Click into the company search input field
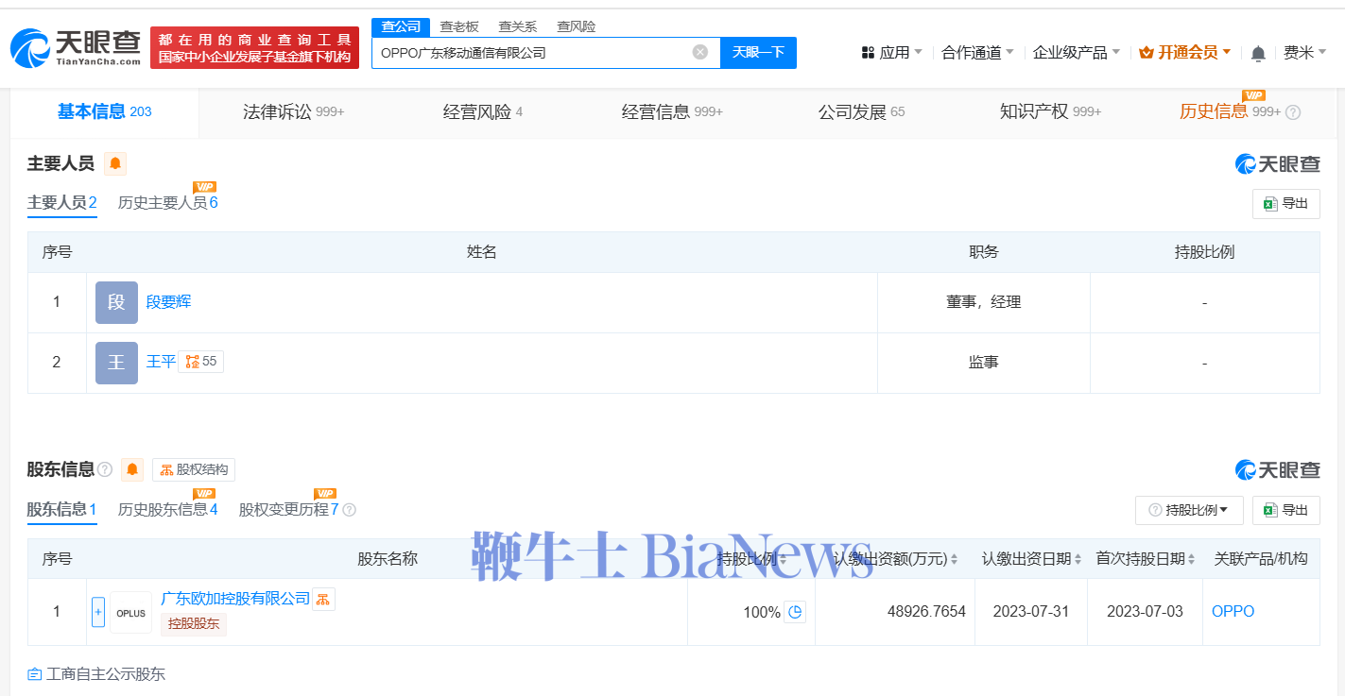1345x696 pixels. [534, 53]
